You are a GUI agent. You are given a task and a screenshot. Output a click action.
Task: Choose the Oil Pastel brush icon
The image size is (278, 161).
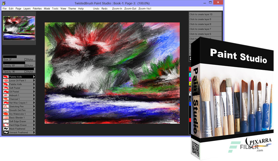pos(6,91)
